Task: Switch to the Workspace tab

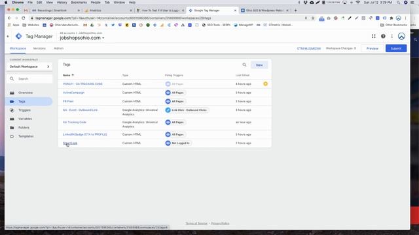Action: pyautogui.click(x=18, y=48)
